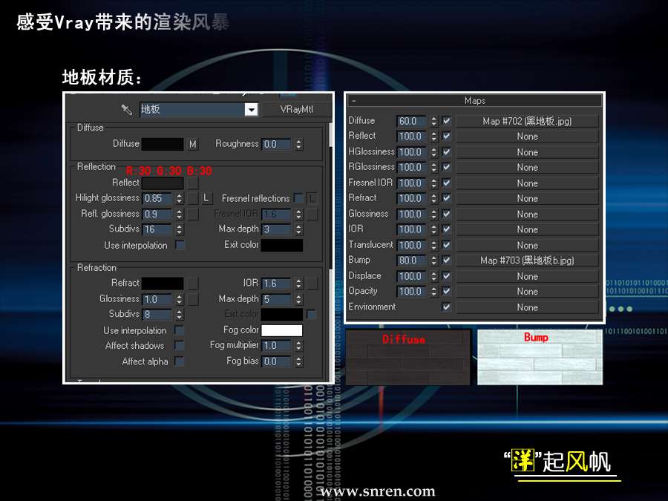Open the Diffuse color swatch
Screen dimensions: 668x501
click(x=163, y=144)
